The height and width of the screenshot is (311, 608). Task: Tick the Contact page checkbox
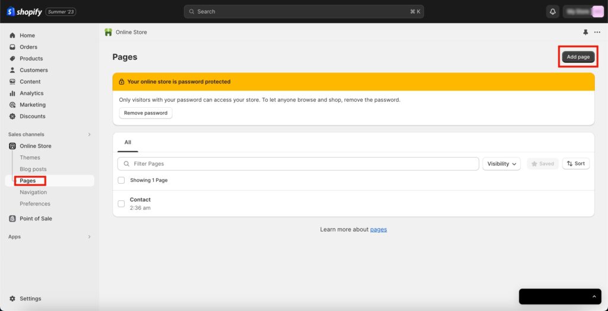click(x=121, y=203)
